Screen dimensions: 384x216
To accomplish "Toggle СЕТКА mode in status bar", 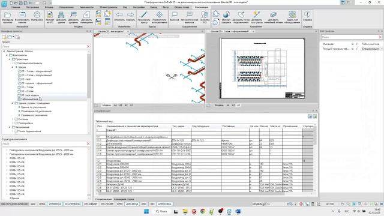I will point(42,204).
